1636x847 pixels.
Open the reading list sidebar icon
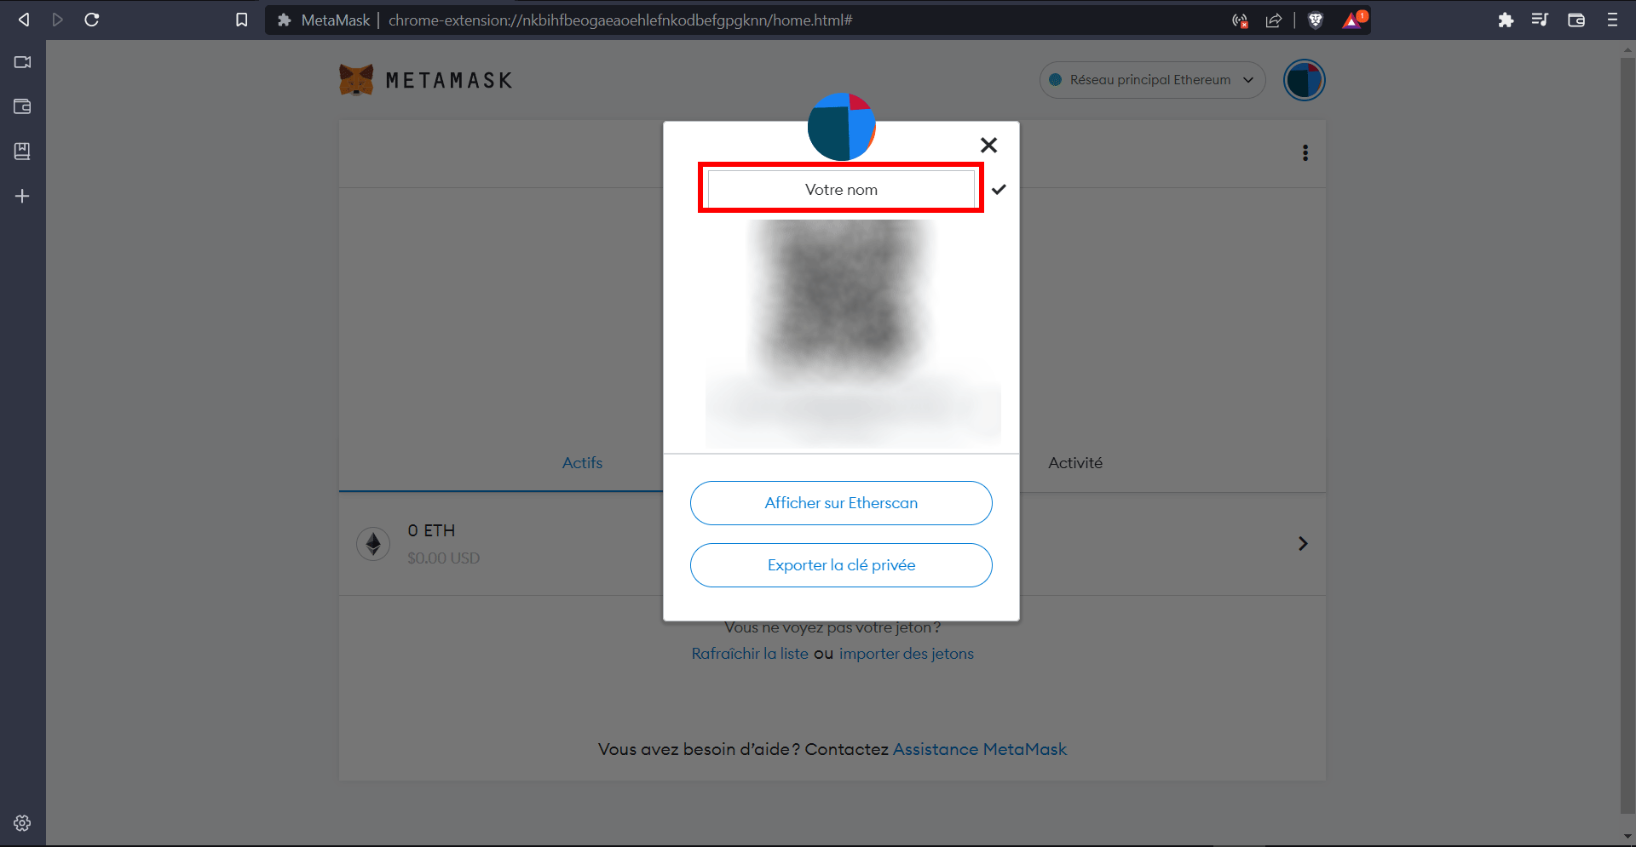point(22,151)
